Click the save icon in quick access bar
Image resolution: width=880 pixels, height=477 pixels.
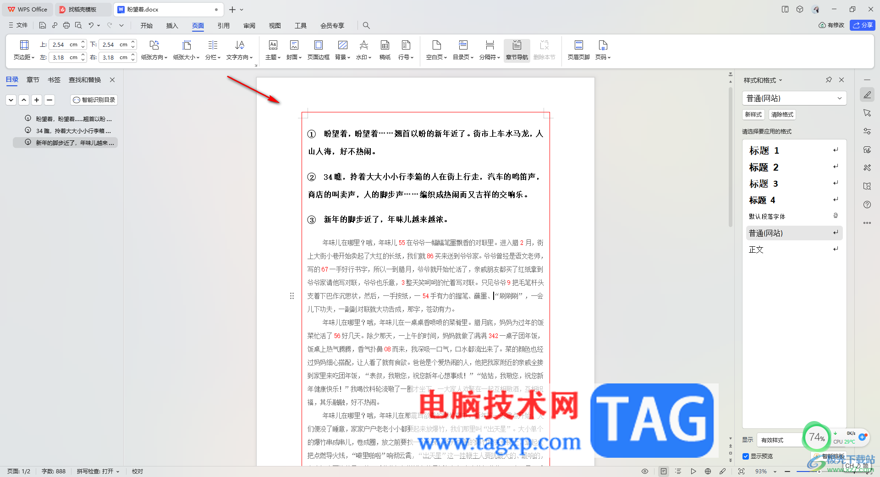click(43, 25)
